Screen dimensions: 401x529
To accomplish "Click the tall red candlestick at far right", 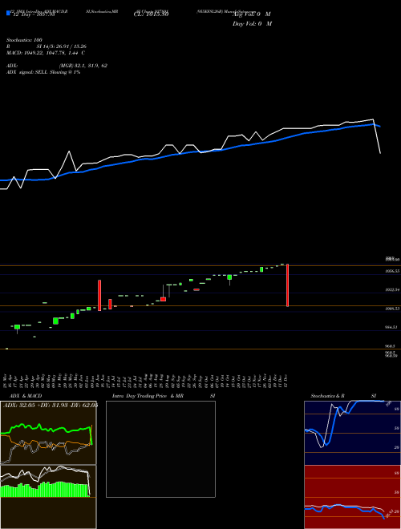I will coord(288,285).
